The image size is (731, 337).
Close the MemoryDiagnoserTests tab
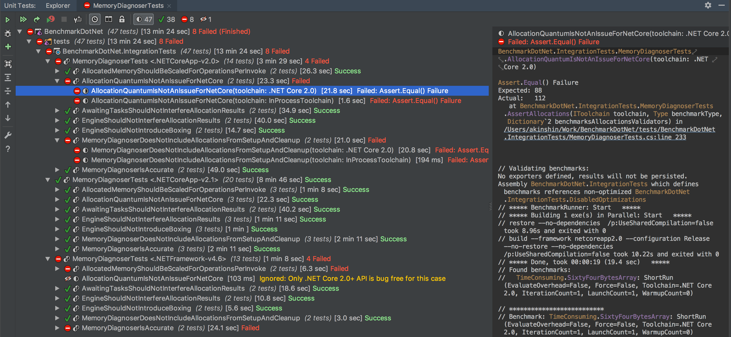click(169, 6)
